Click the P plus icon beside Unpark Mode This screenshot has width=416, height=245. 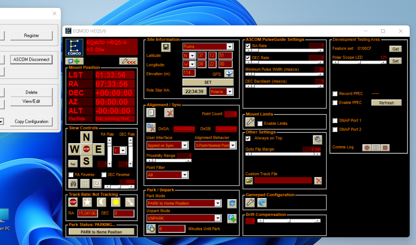pos(232,218)
